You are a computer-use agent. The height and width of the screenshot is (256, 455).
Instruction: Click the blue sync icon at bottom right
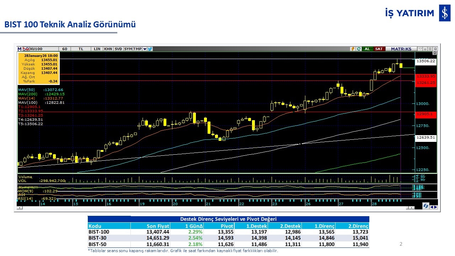point(425,206)
